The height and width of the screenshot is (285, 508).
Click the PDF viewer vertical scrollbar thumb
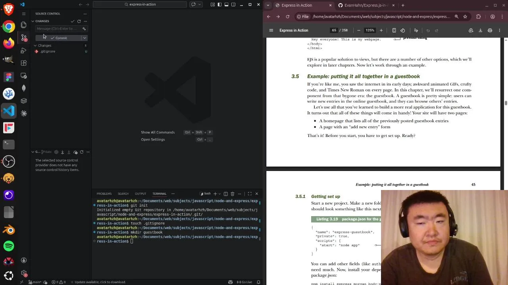(x=506, y=103)
